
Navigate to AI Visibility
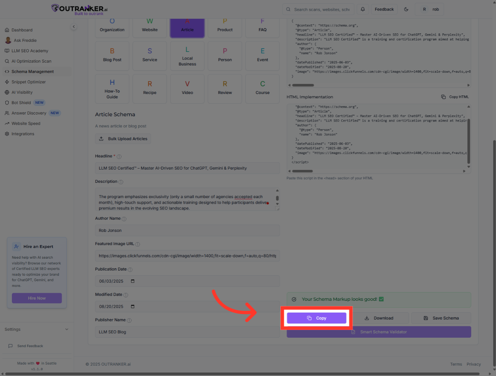[x=22, y=93]
